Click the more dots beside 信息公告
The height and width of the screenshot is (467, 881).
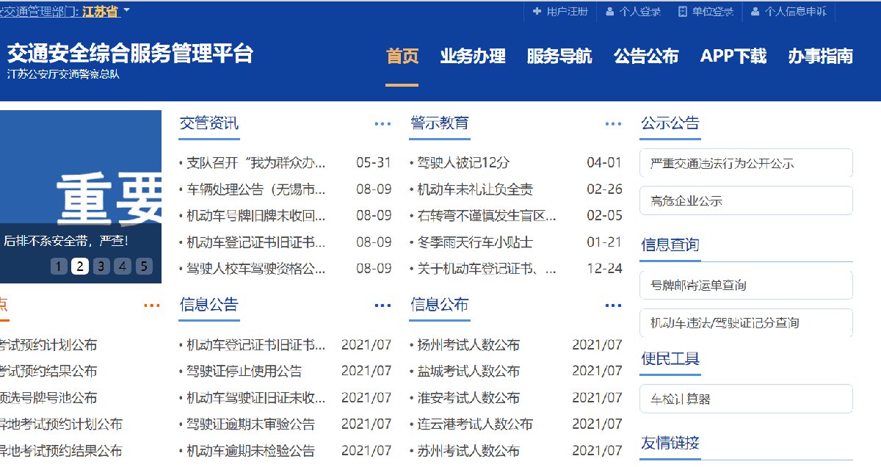383,305
